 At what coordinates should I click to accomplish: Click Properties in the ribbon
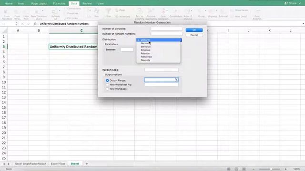tap(71, 13)
